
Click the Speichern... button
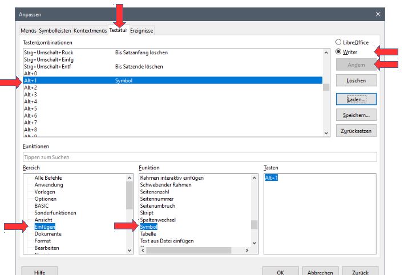coord(356,115)
